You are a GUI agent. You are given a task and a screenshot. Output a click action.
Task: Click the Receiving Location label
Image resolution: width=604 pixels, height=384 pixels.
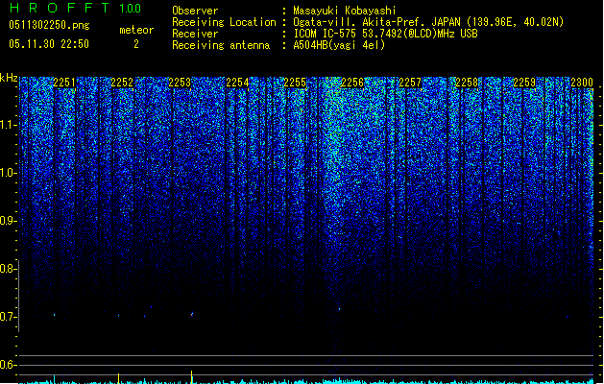(x=224, y=22)
